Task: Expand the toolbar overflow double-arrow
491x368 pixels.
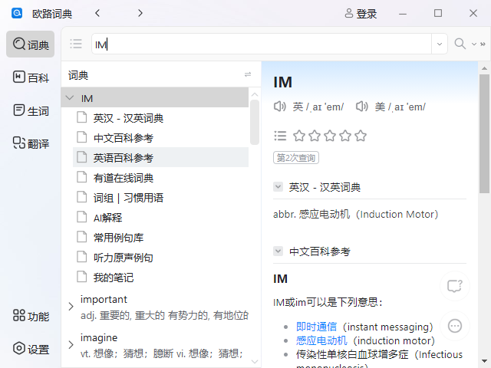Action: [x=483, y=44]
